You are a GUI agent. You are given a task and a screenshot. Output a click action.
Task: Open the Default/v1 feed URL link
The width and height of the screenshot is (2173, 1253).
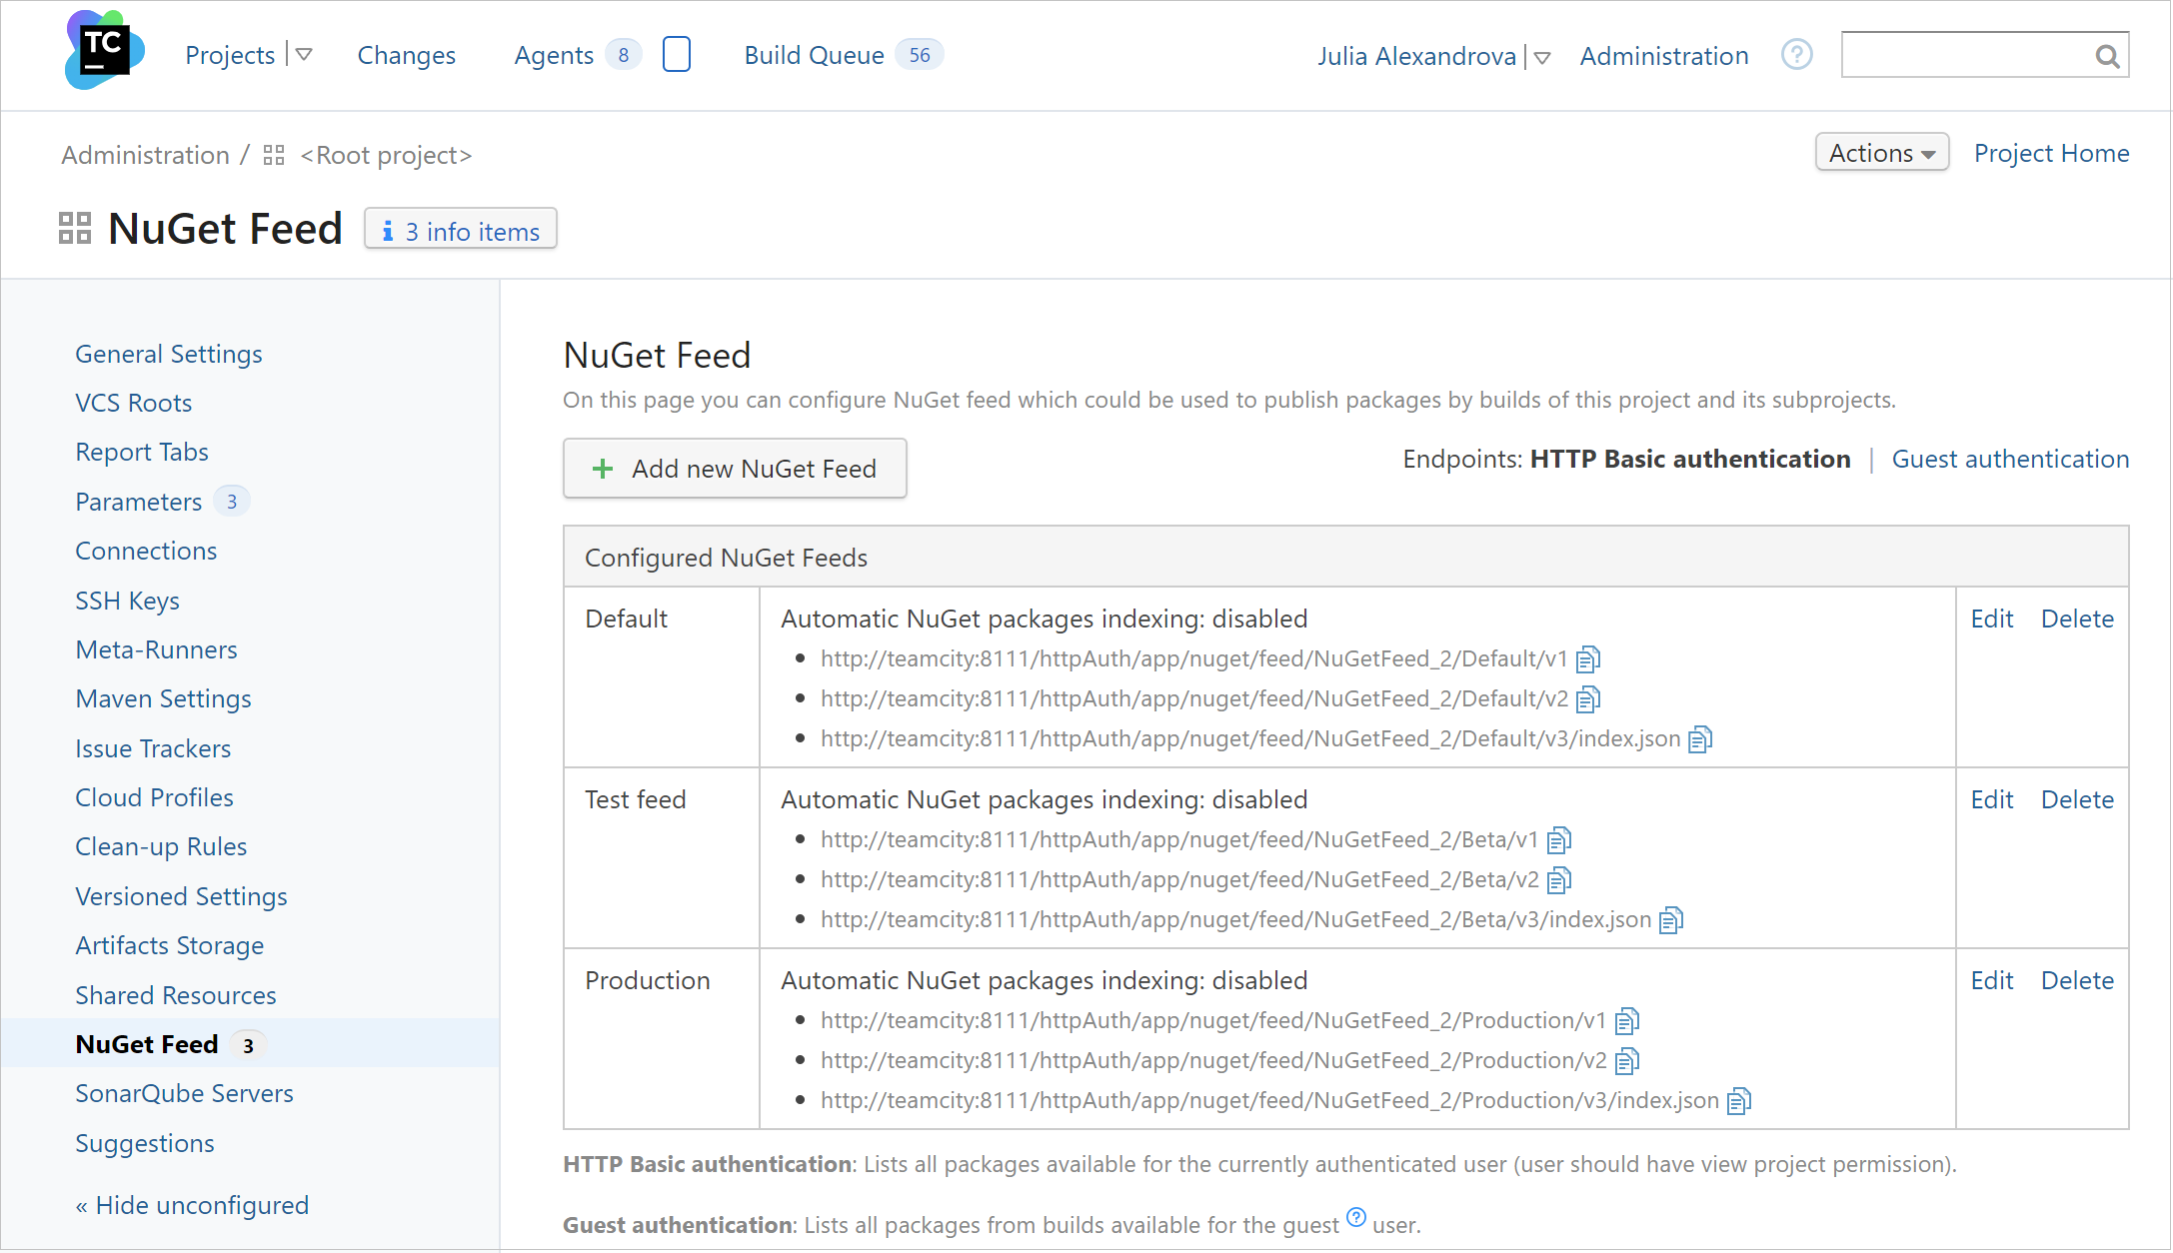click(1194, 658)
